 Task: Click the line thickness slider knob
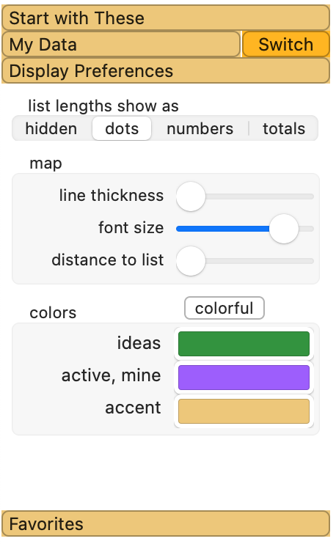[x=191, y=196]
